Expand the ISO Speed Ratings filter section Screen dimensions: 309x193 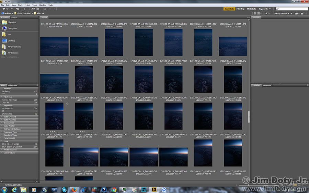(x=19, y=129)
